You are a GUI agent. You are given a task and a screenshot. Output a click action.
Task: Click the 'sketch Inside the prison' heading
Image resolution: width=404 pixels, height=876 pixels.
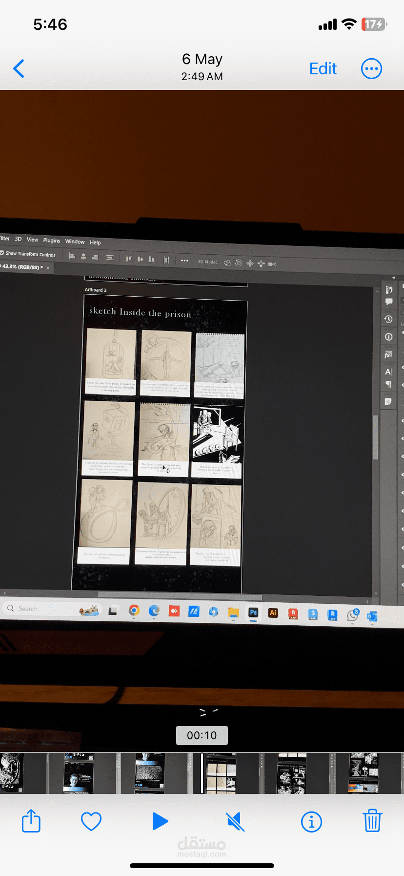(x=140, y=312)
